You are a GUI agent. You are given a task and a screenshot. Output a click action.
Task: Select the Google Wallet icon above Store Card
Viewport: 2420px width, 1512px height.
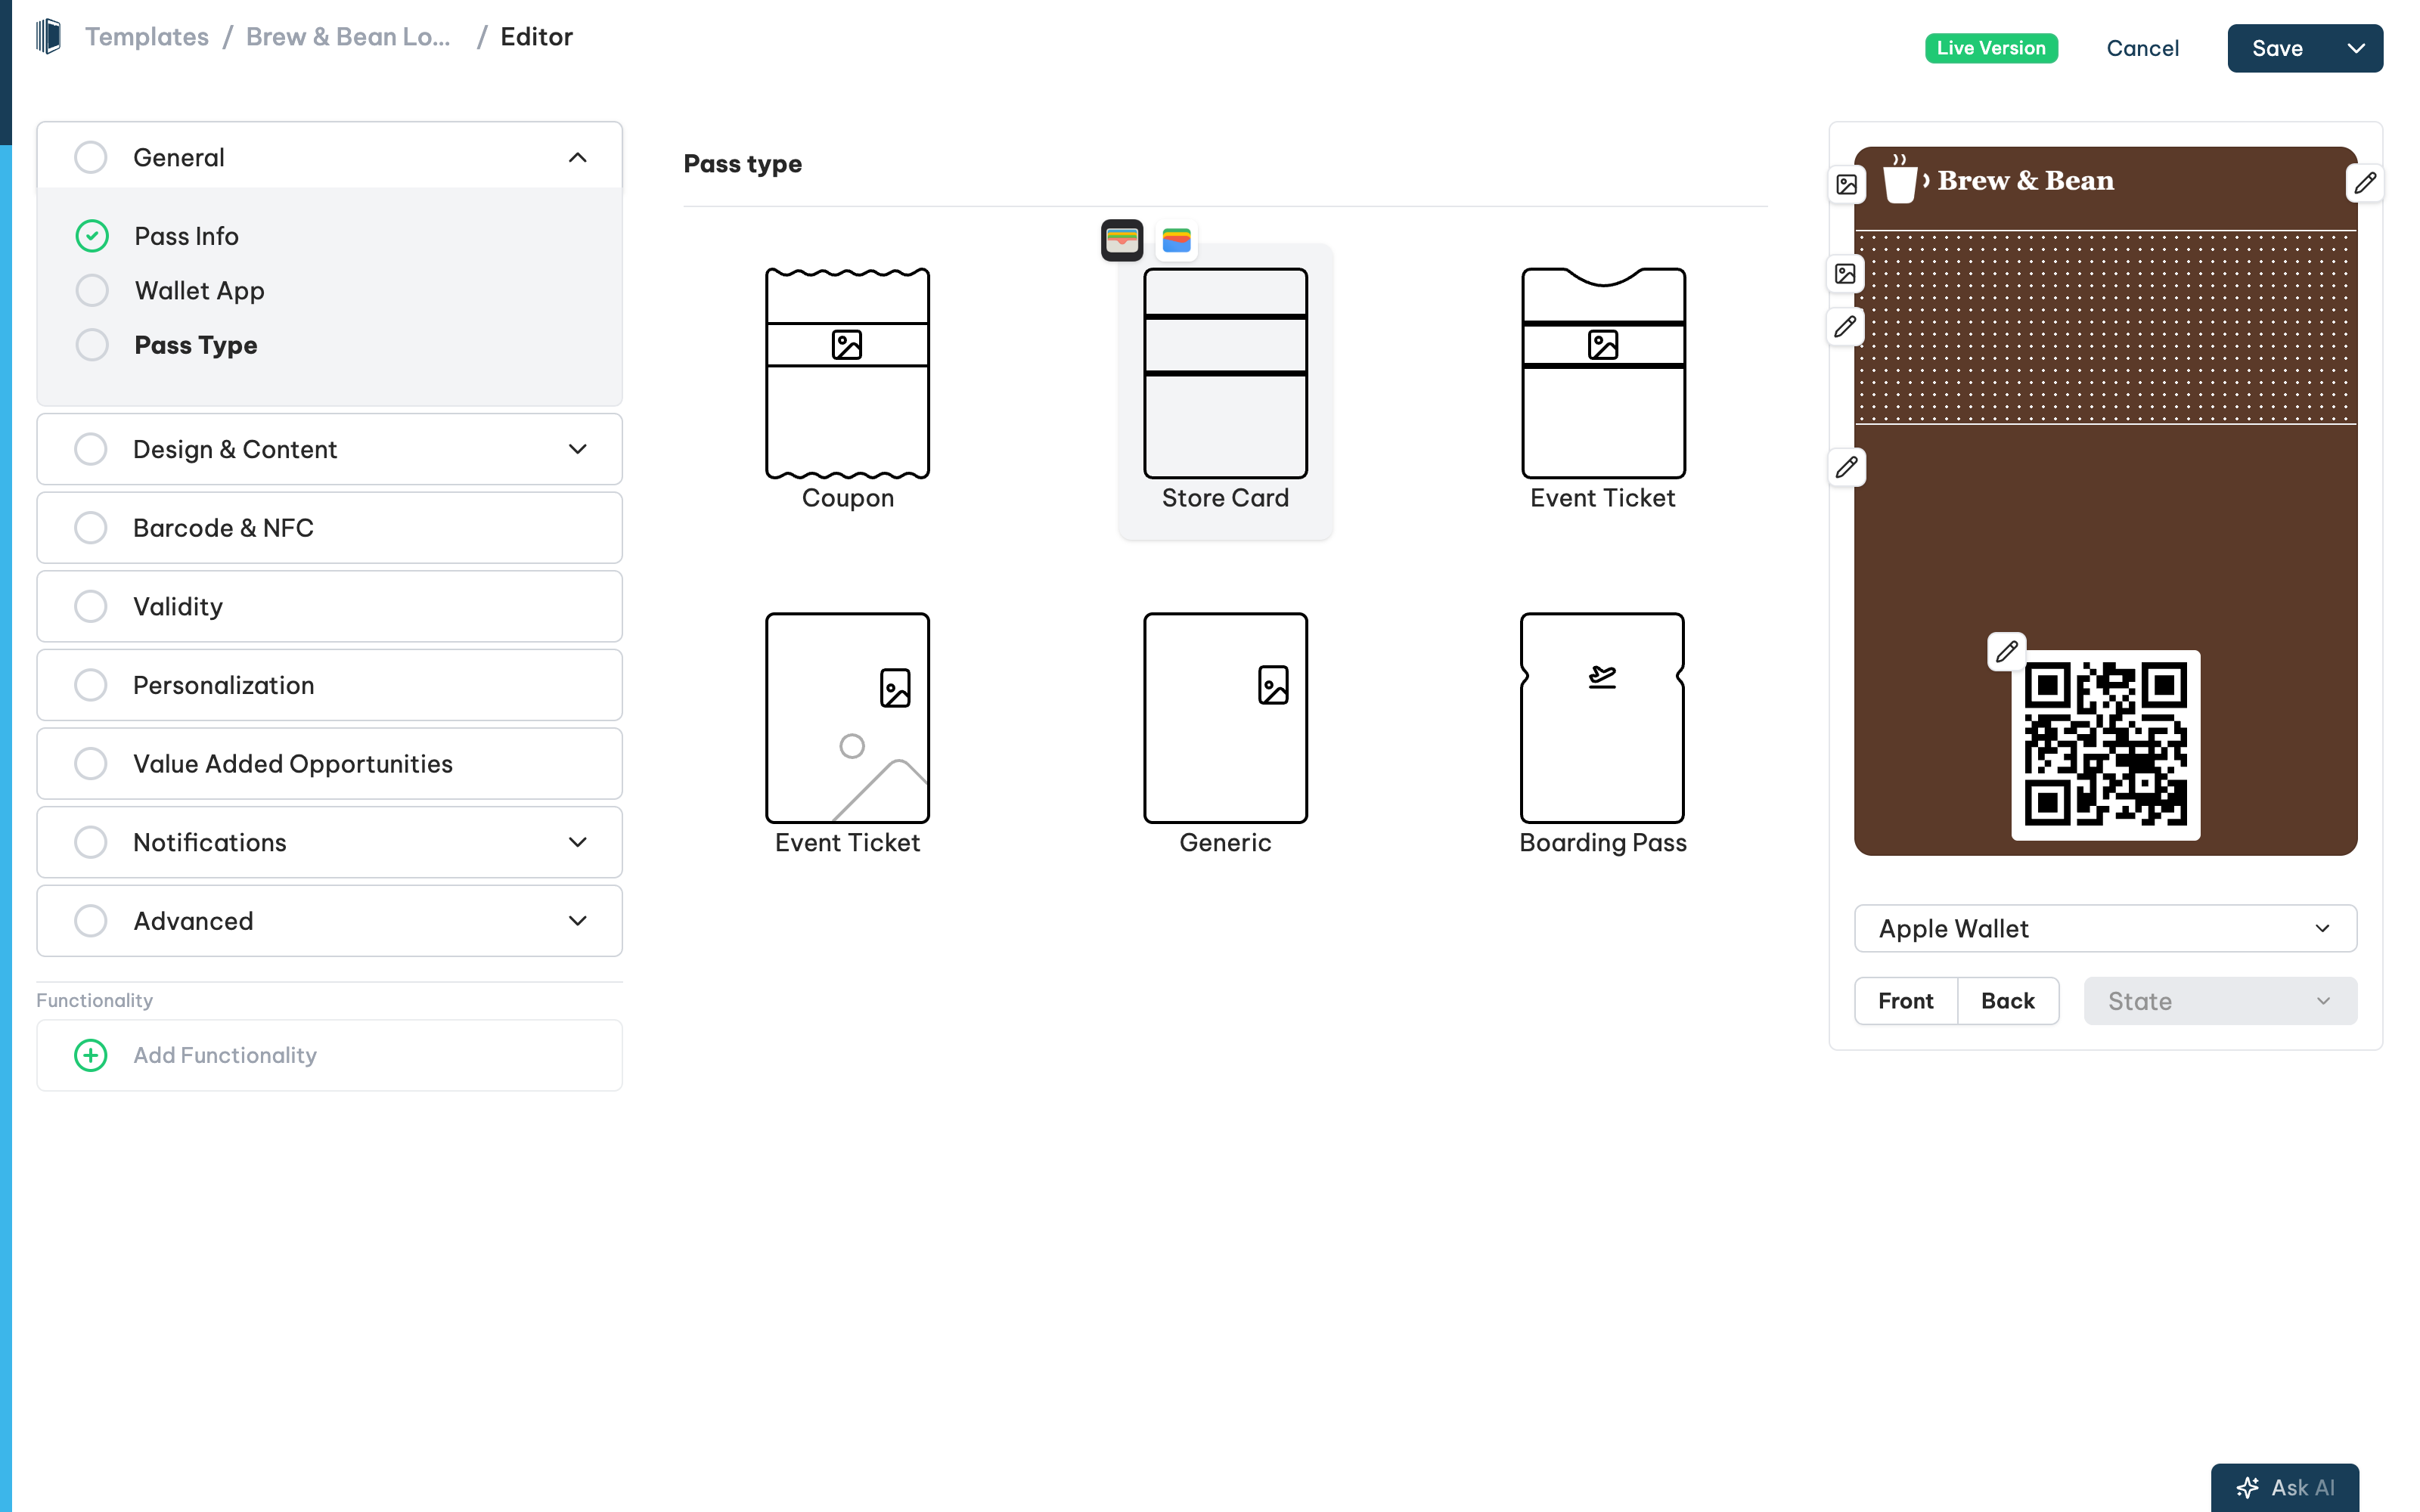pyautogui.click(x=1176, y=240)
